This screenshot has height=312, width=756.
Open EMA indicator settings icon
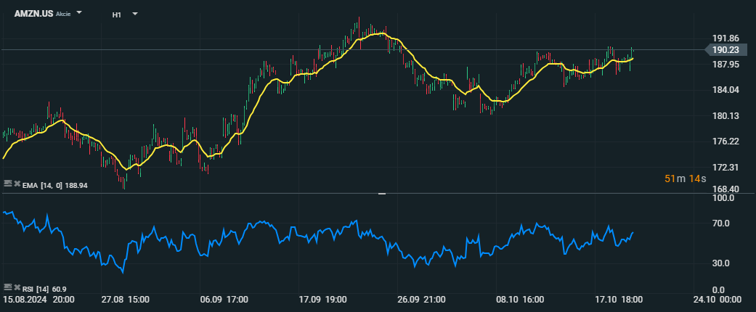tap(7, 184)
